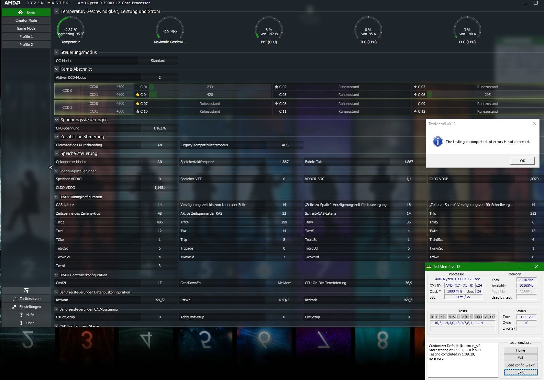Click the C 01 core bar showing 233

click(x=210, y=87)
